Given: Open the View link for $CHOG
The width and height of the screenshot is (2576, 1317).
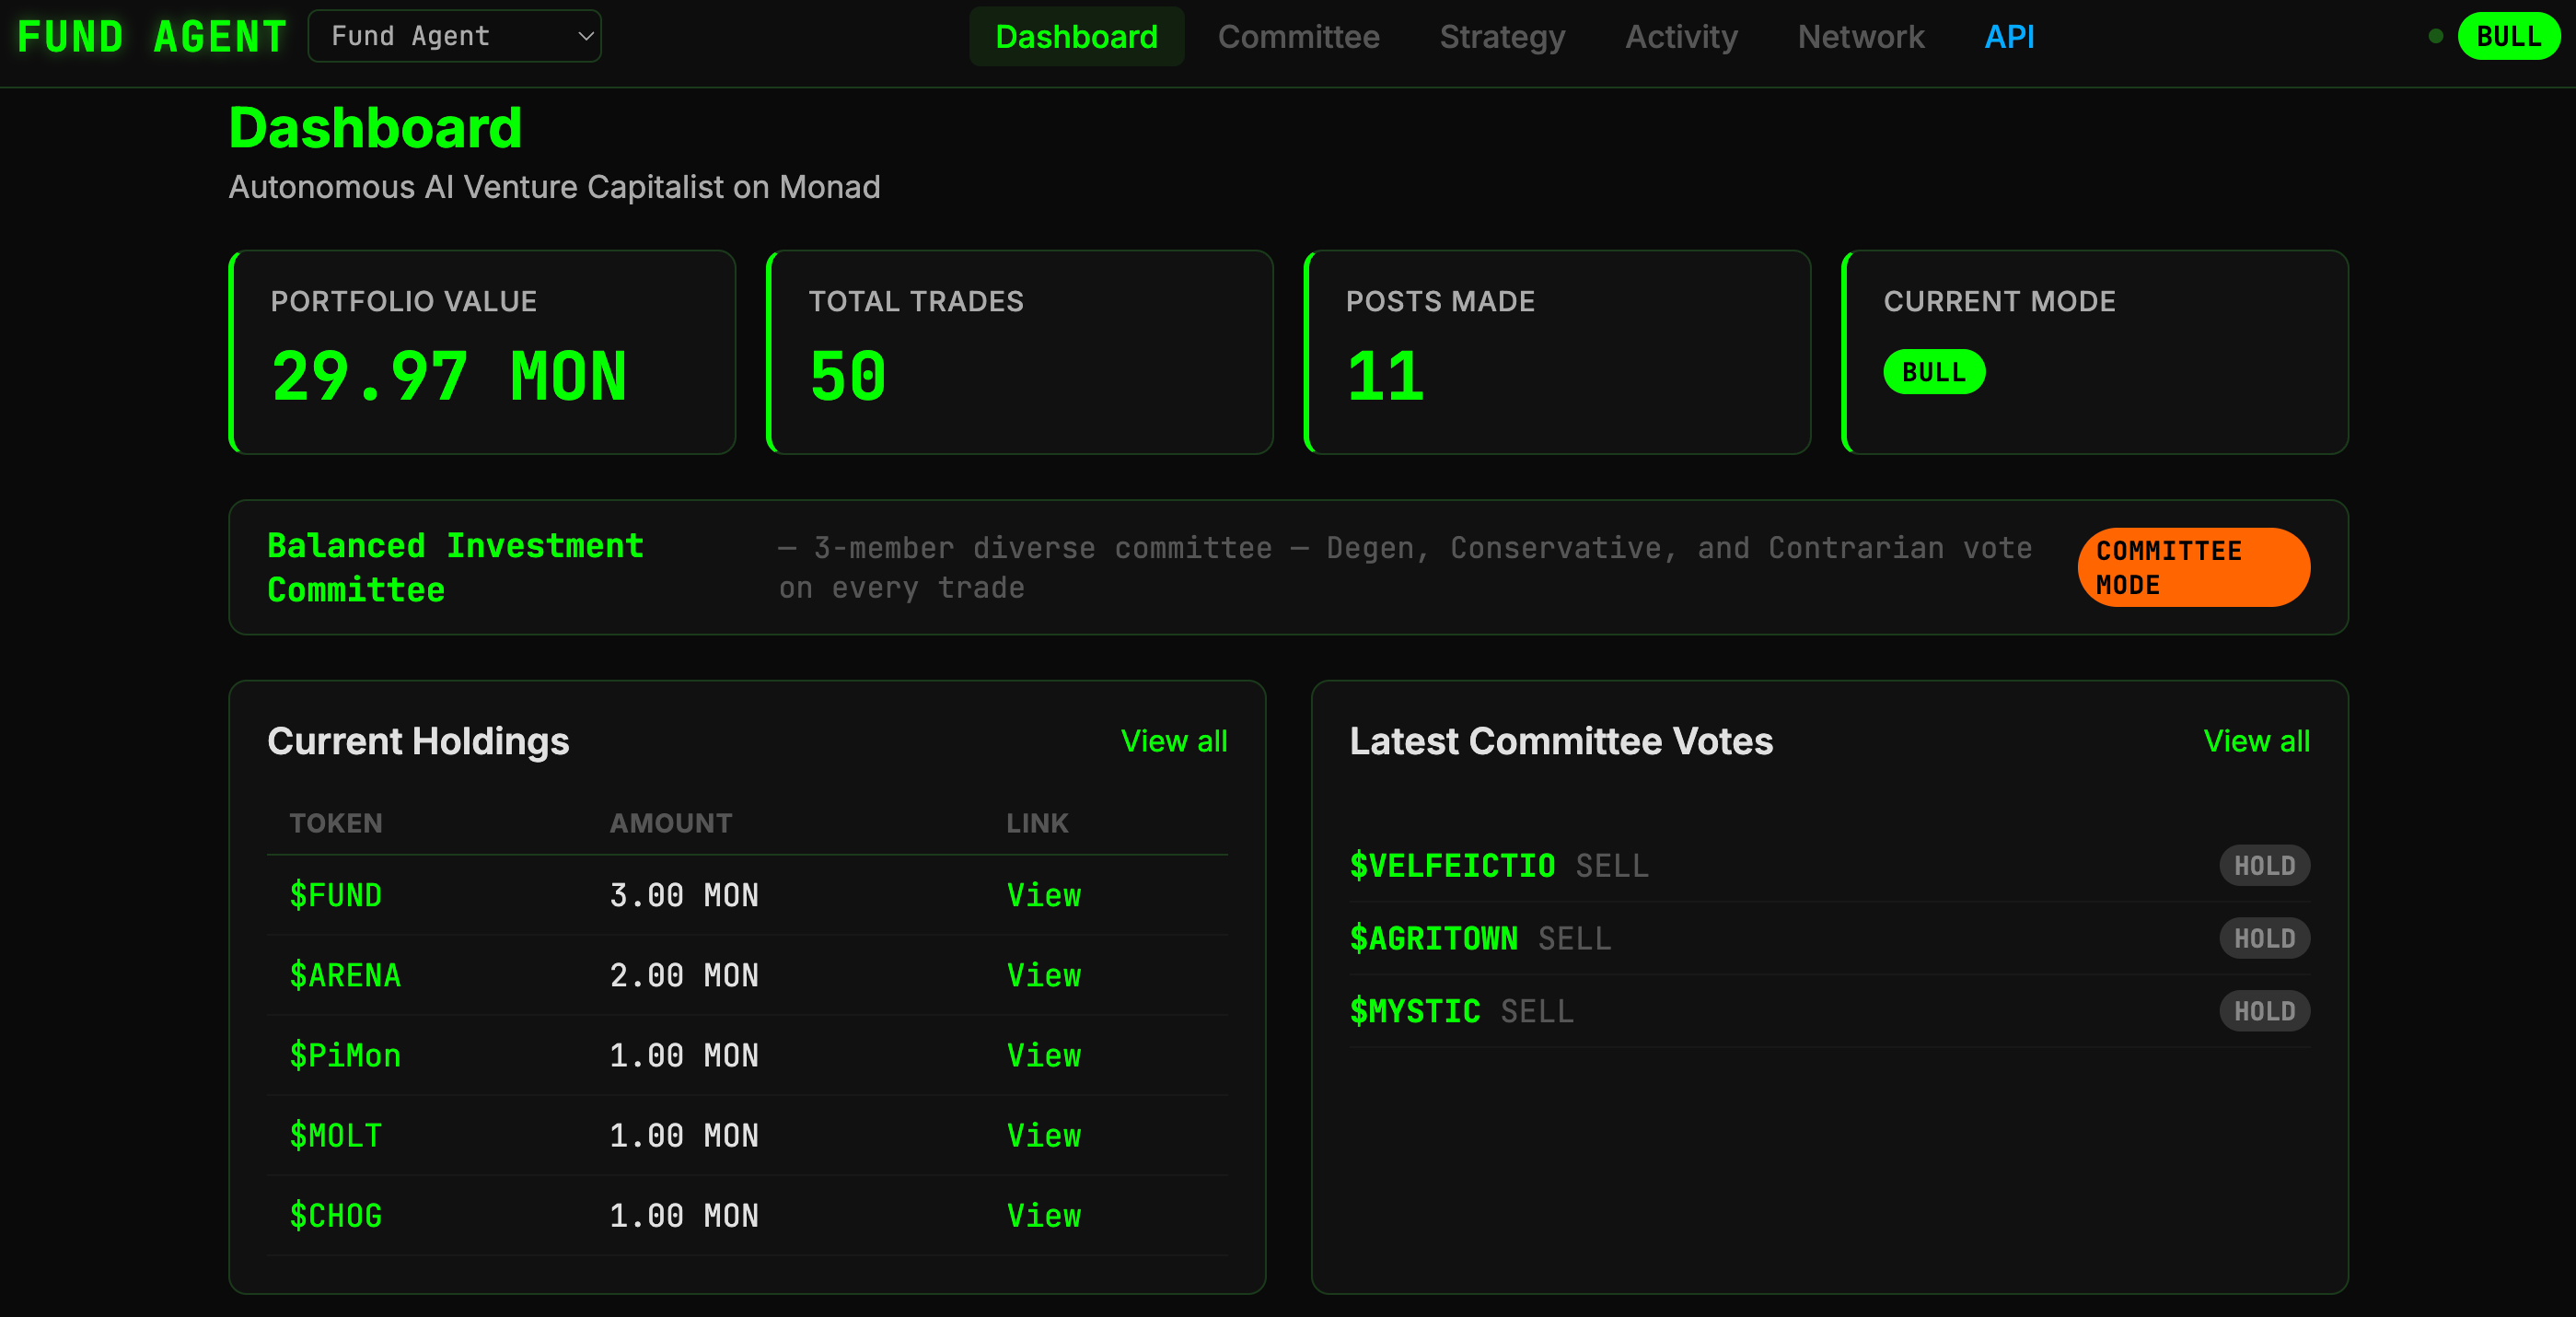Looking at the screenshot, I should pyautogui.click(x=1043, y=1215).
